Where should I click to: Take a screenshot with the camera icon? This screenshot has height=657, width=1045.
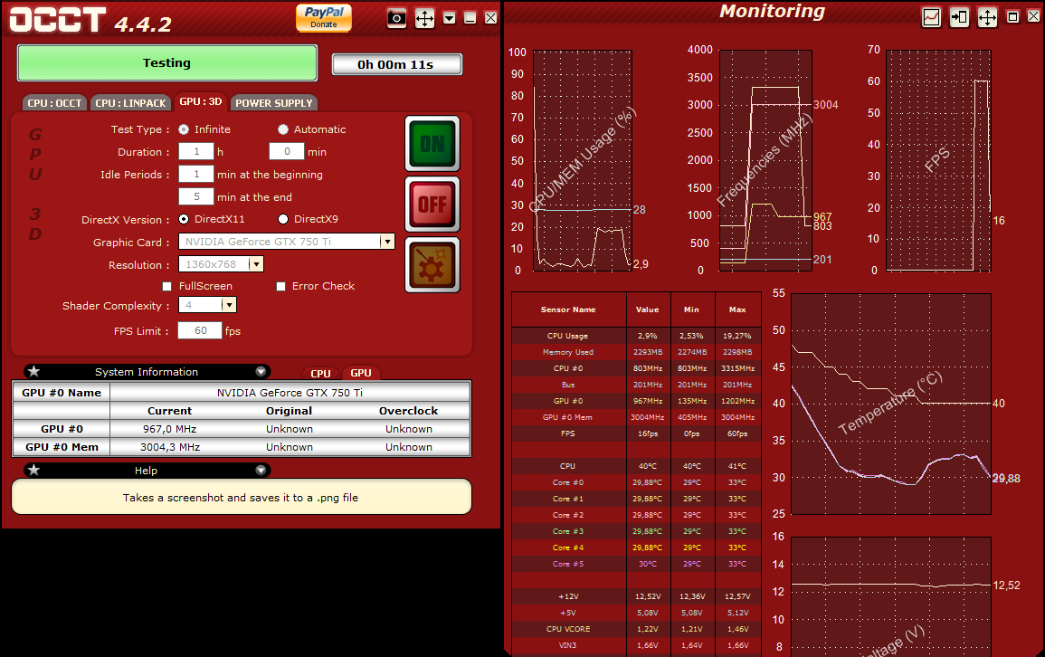pos(396,18)
